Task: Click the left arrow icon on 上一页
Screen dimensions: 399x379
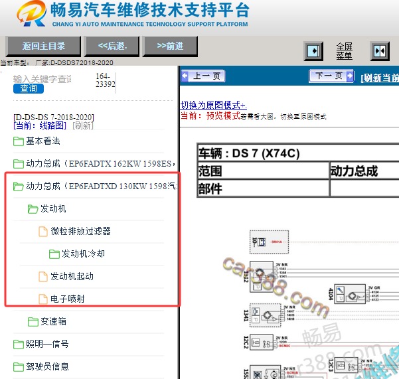Action: click(185, 76)
